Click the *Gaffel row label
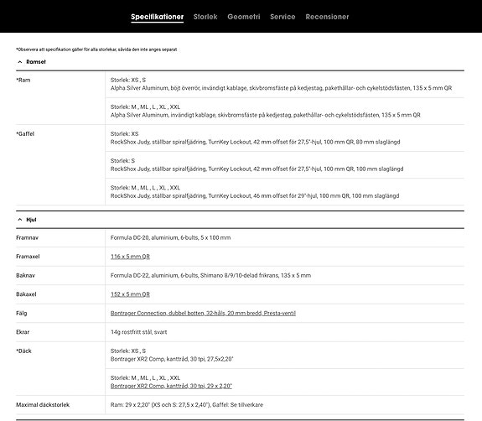 [25, 134]
